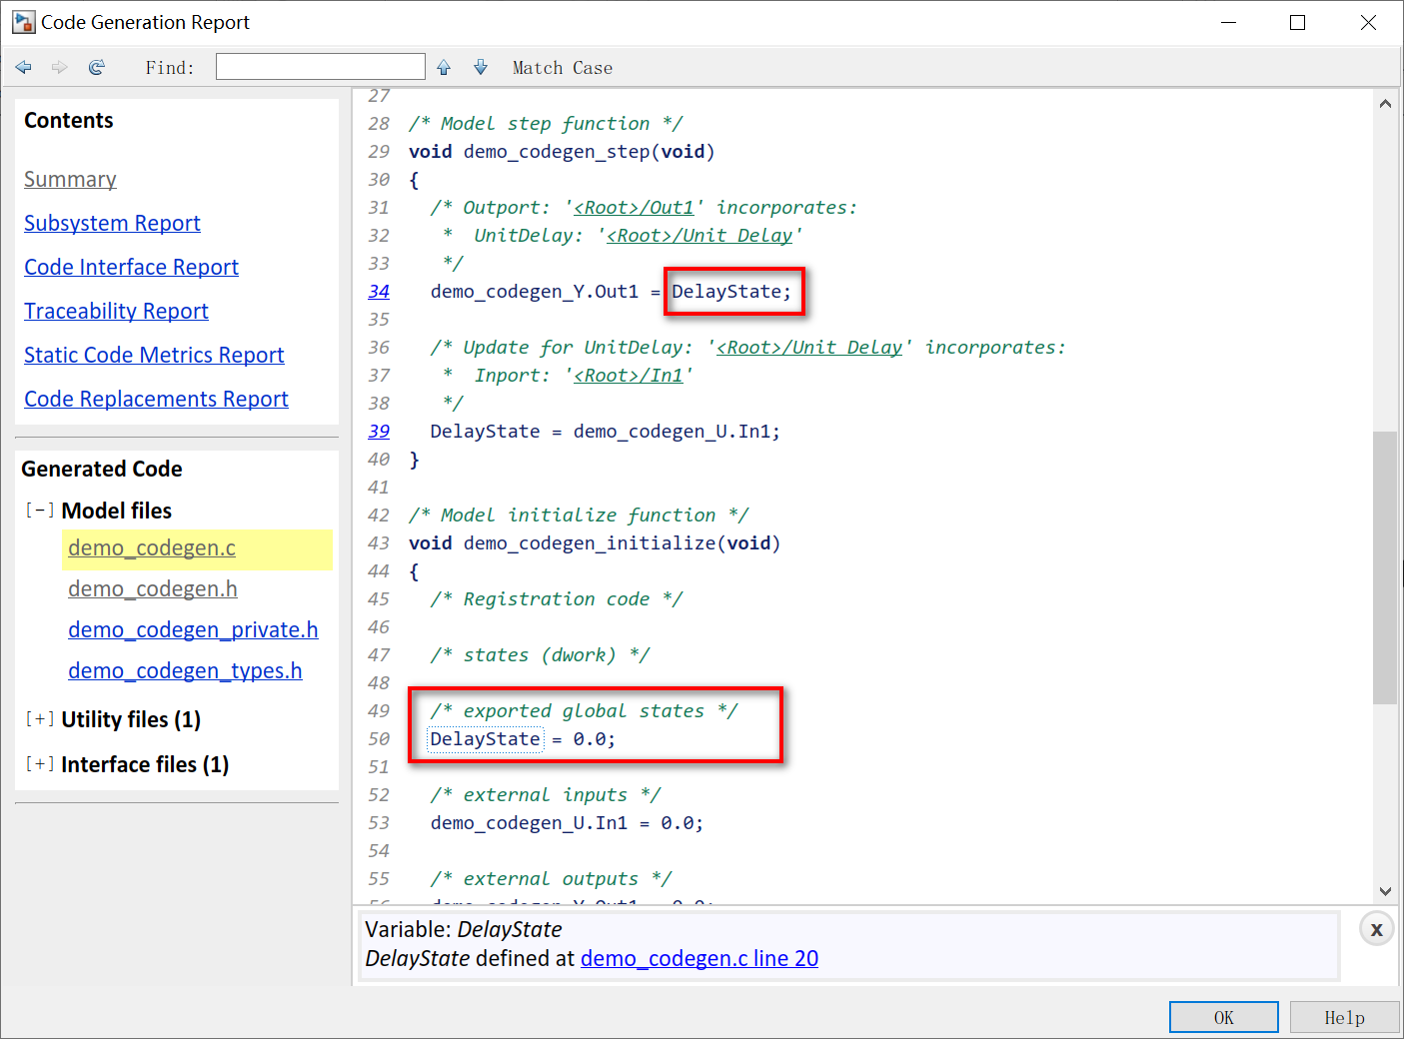Collapse the Model files tree node
This screenshot has height=1039, width=1404.
click(39, 510)
